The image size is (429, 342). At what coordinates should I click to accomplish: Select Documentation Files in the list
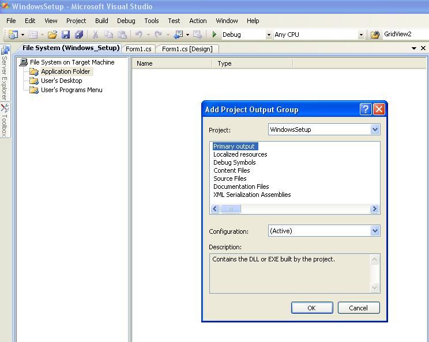click(241, 187)
